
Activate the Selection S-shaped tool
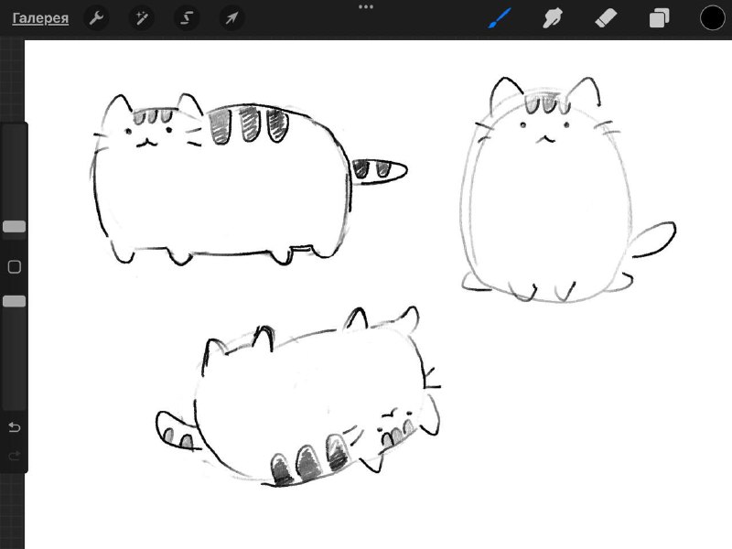pos(187,18)
